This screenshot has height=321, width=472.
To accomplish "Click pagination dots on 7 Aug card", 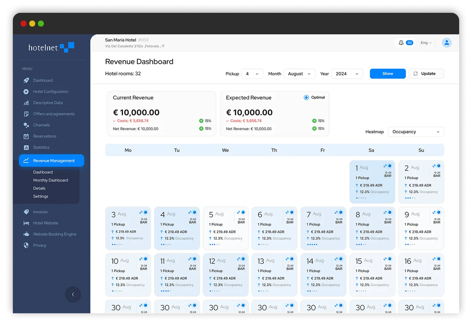I will [312, 244].
